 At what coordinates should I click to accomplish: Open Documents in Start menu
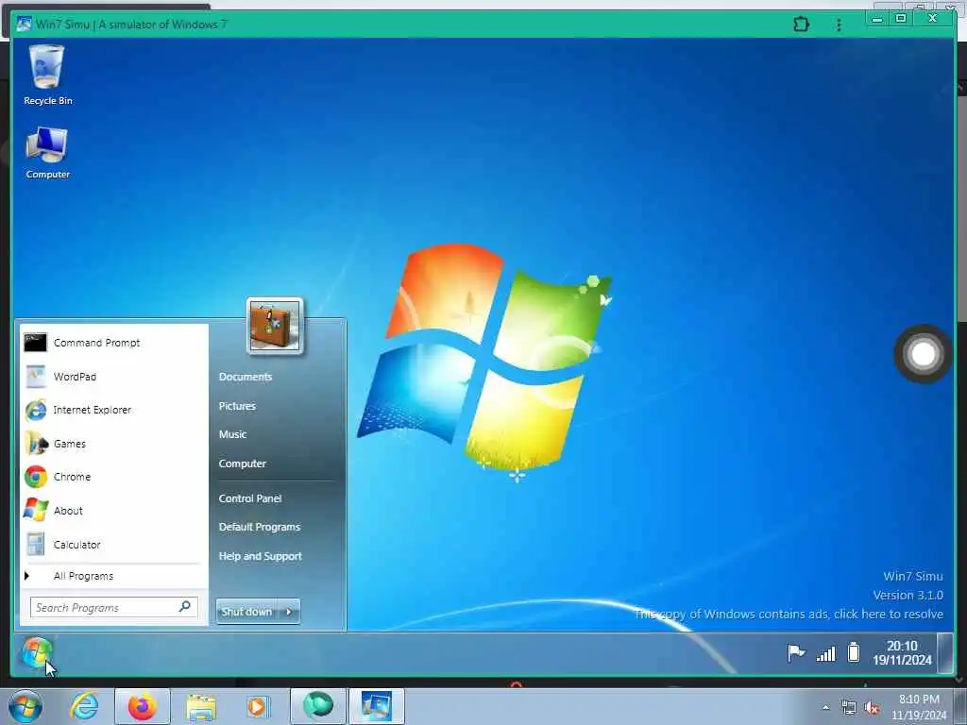[x=246, y=377]
